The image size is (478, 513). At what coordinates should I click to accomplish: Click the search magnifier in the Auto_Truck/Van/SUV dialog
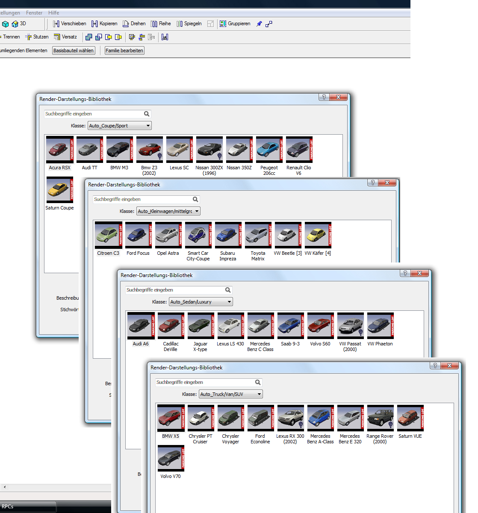(258, 382)
